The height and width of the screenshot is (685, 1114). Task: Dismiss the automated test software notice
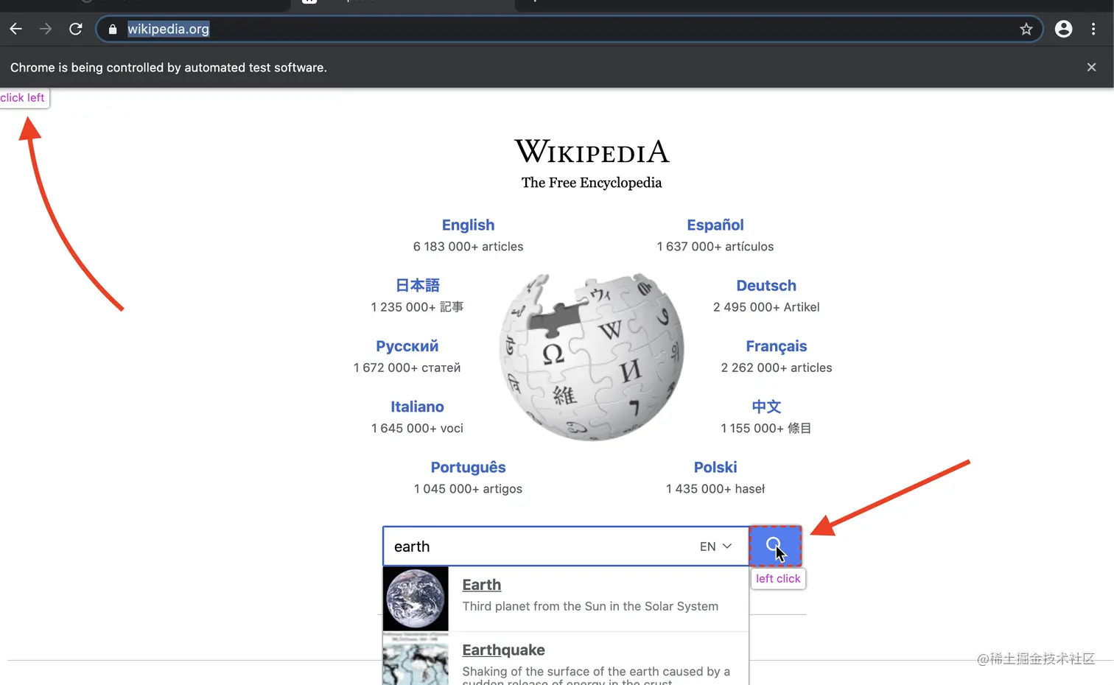tap(1091, 68)
